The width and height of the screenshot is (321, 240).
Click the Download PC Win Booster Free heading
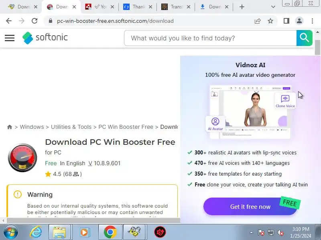pos(110,142)
